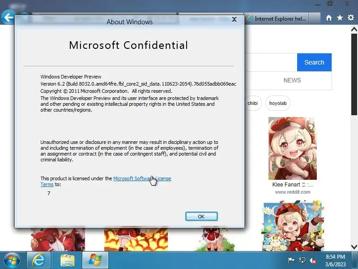Confirm the About Windows dialog with OK

pos(201,217)
